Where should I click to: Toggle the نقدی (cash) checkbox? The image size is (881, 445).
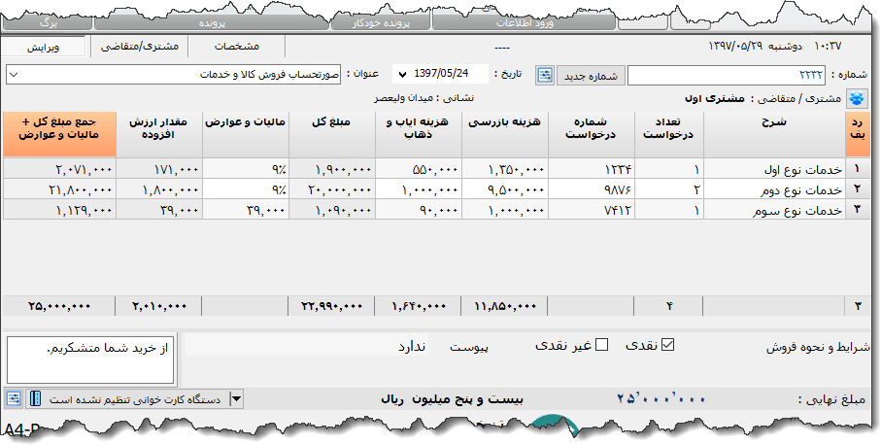pyautogui.click(x=667, y=345)
